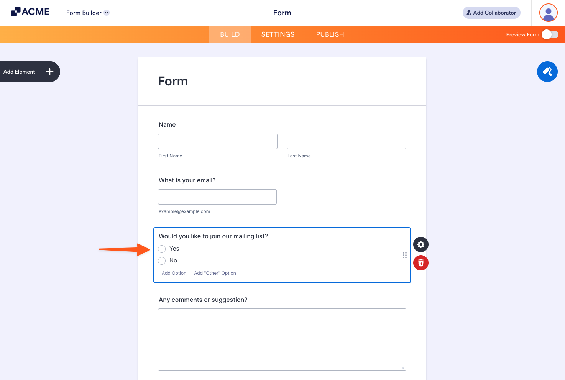Click the ACME logo

[x=30, y=11]
